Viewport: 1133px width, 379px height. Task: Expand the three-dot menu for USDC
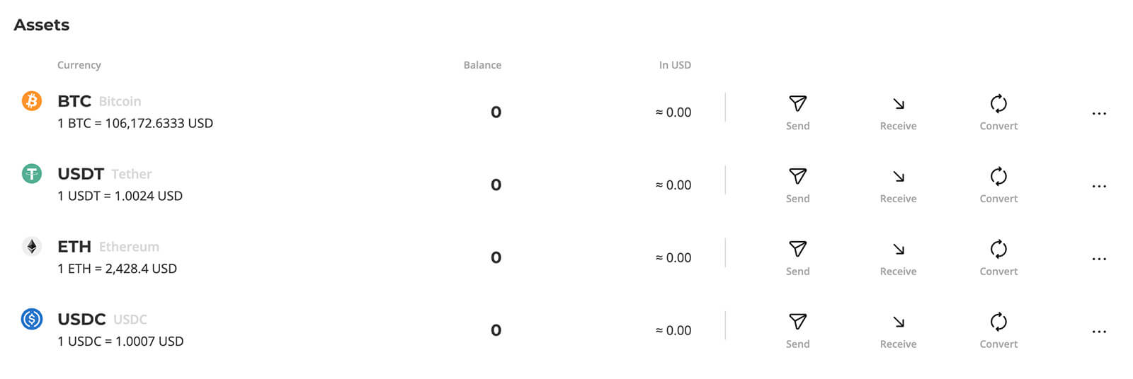(1098, 331)
